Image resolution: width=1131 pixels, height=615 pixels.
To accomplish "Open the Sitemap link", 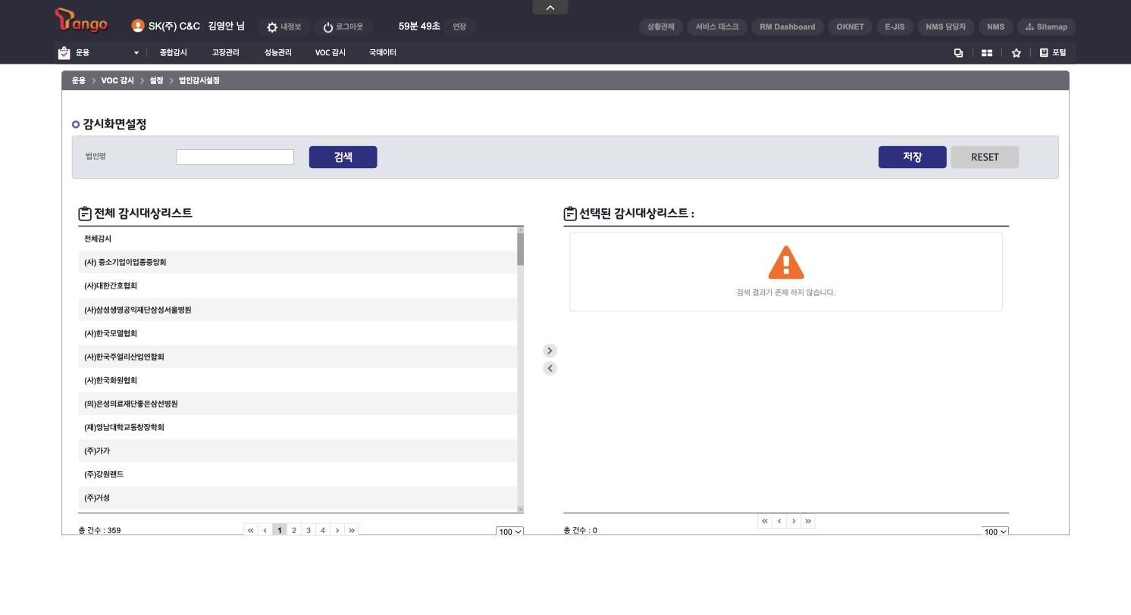I will tap(1046, 27).
